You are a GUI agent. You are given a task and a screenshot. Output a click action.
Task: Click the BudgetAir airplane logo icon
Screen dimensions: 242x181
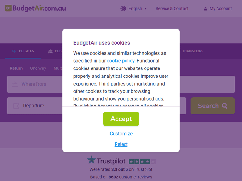(8, 8)
